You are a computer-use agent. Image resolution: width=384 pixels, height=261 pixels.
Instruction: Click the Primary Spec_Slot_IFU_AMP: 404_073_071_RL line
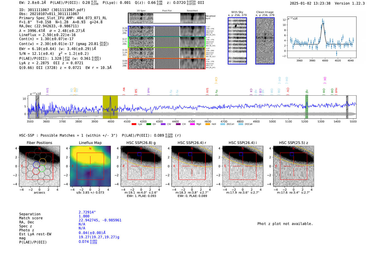click(x=63, y=18)
